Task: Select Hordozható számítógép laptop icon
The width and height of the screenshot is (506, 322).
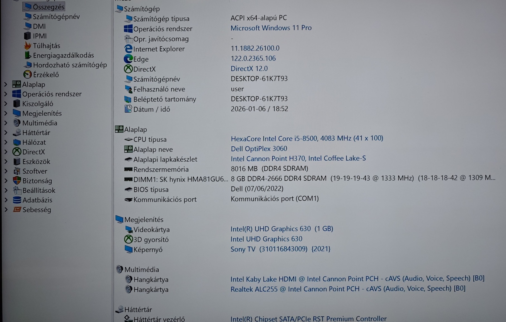Action: click(28, 65)
